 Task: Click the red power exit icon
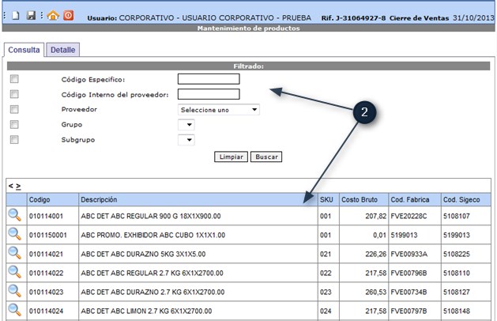pyautogui.click(x=68, y=15)
